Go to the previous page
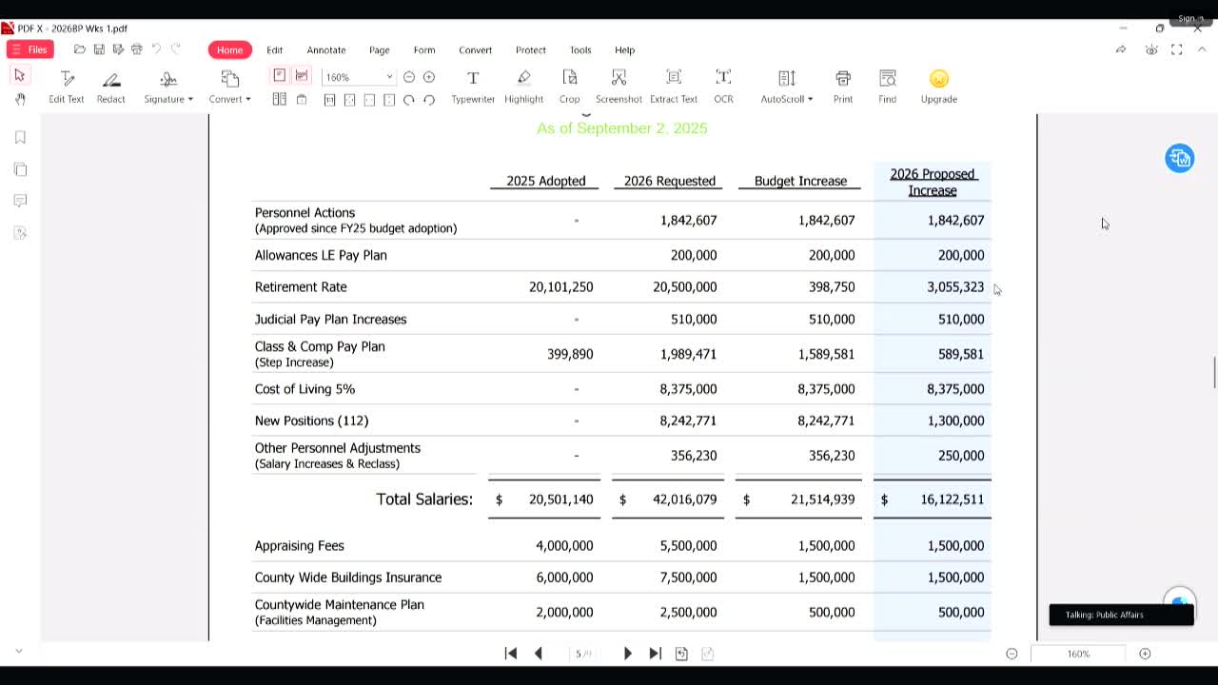 [x=539, y=654]
